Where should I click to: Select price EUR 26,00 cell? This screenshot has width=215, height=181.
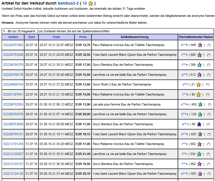(x=83, y=114)
